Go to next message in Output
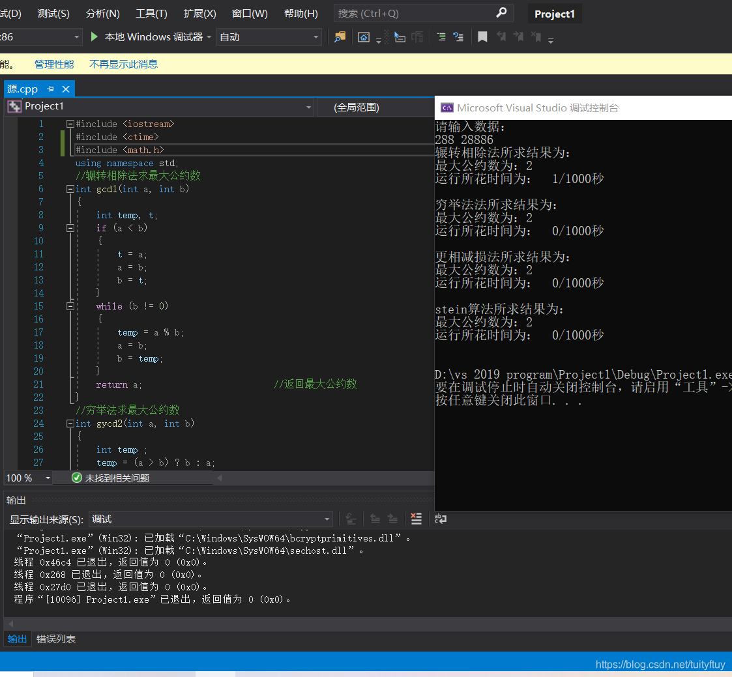This screenshot has width=732, height=677. [x=392, y=519]
